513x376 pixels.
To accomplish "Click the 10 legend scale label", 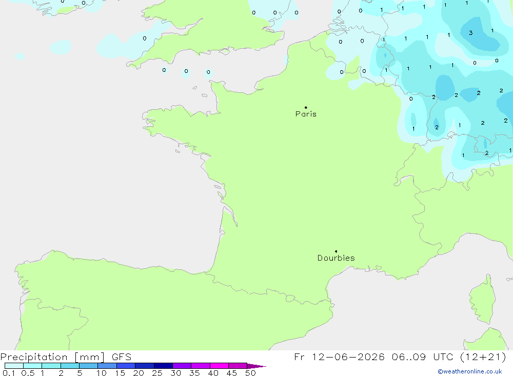I will coord(102,373).
